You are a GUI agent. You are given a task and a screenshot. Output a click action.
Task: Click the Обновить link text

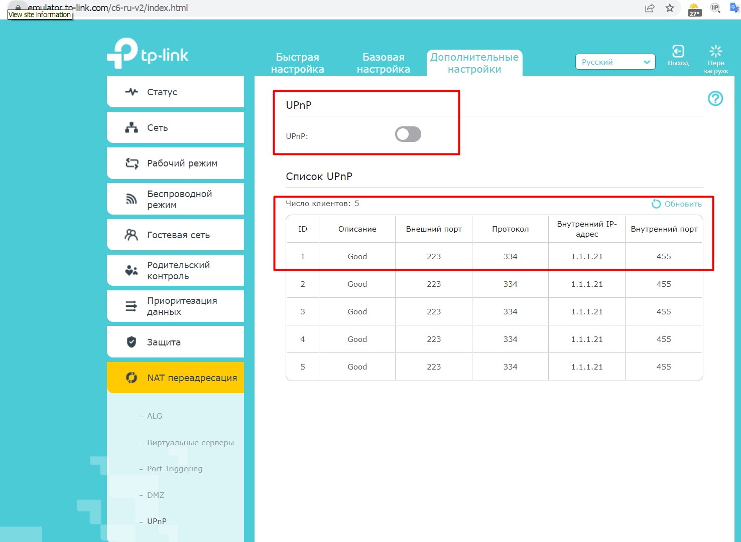683,204
